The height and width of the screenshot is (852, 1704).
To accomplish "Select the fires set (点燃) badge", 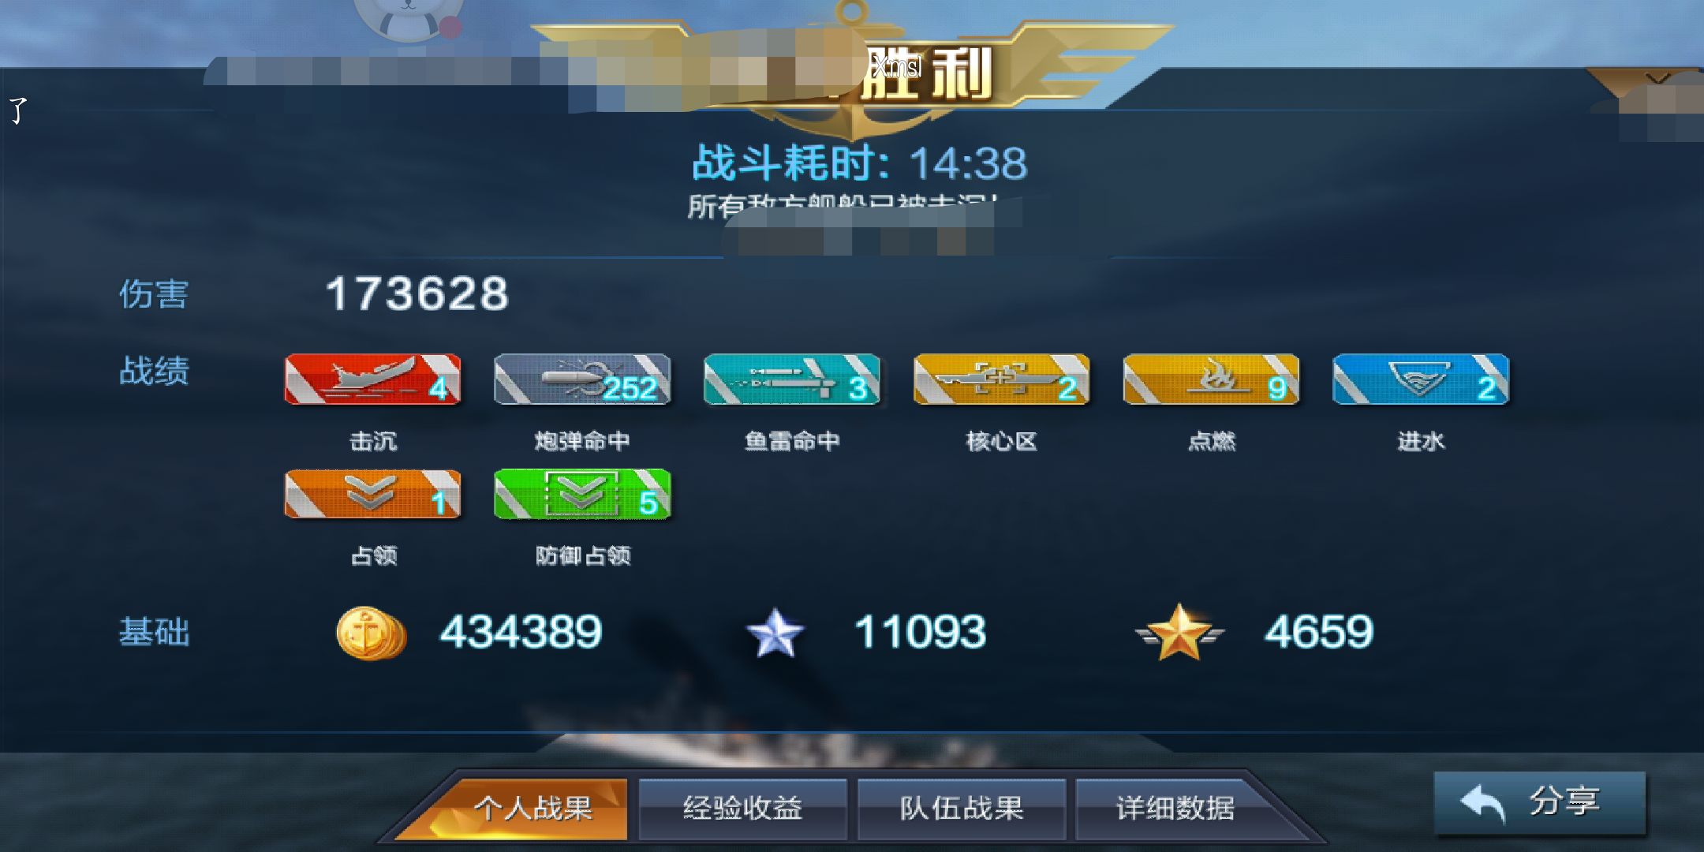I will click(x=1211, y=379).
